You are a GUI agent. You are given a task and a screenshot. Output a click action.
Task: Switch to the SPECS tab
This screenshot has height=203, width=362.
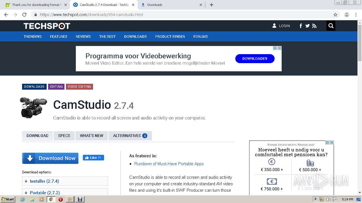tap(64, 136)
